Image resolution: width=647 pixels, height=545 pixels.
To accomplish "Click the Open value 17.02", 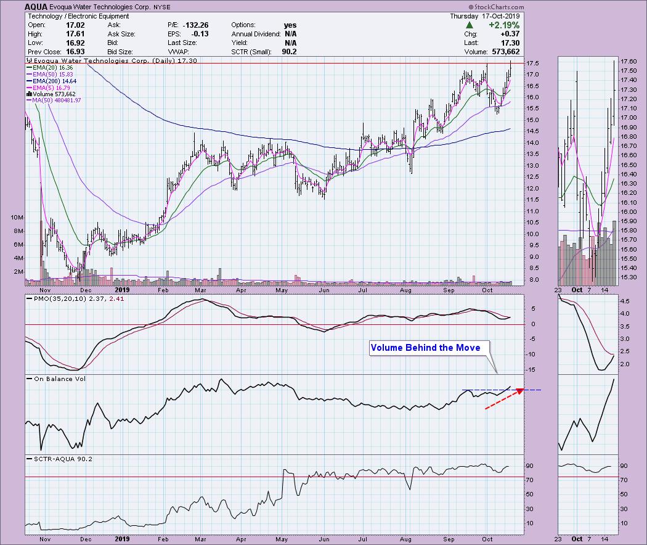I will 75,25.
